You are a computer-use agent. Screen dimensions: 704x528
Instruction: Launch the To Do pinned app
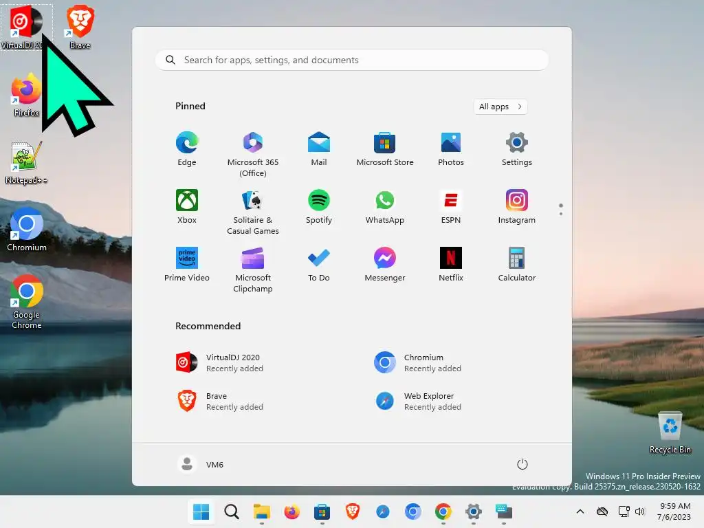pos(319,265)
